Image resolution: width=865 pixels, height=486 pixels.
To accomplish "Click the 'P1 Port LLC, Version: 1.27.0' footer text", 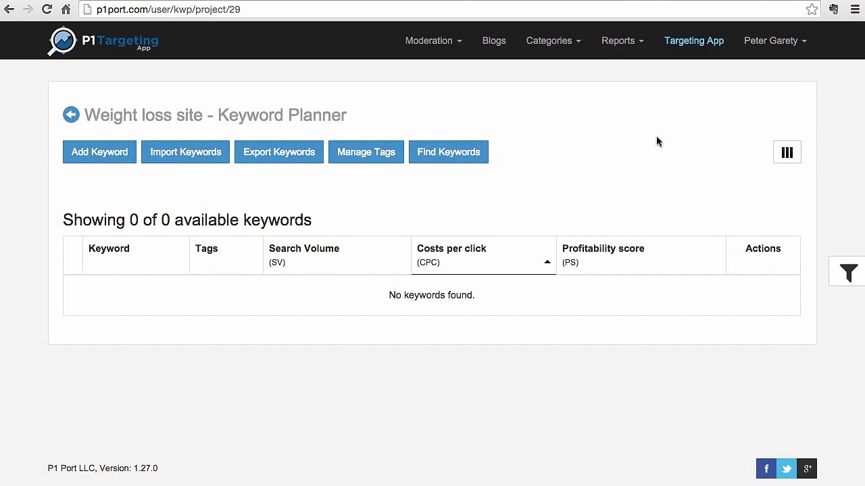I will click(103, 468).
